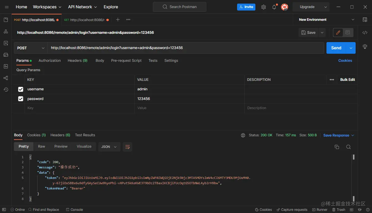Open the lightbulb info panel icon
The image size is (372, 213).
tap(365, 46)
